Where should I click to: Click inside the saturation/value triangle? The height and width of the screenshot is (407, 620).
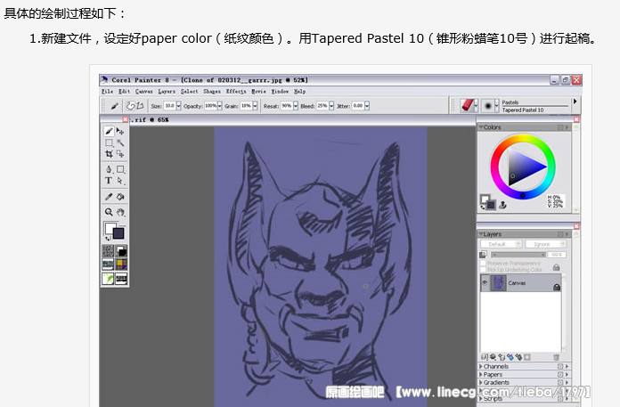pos(523,167)
